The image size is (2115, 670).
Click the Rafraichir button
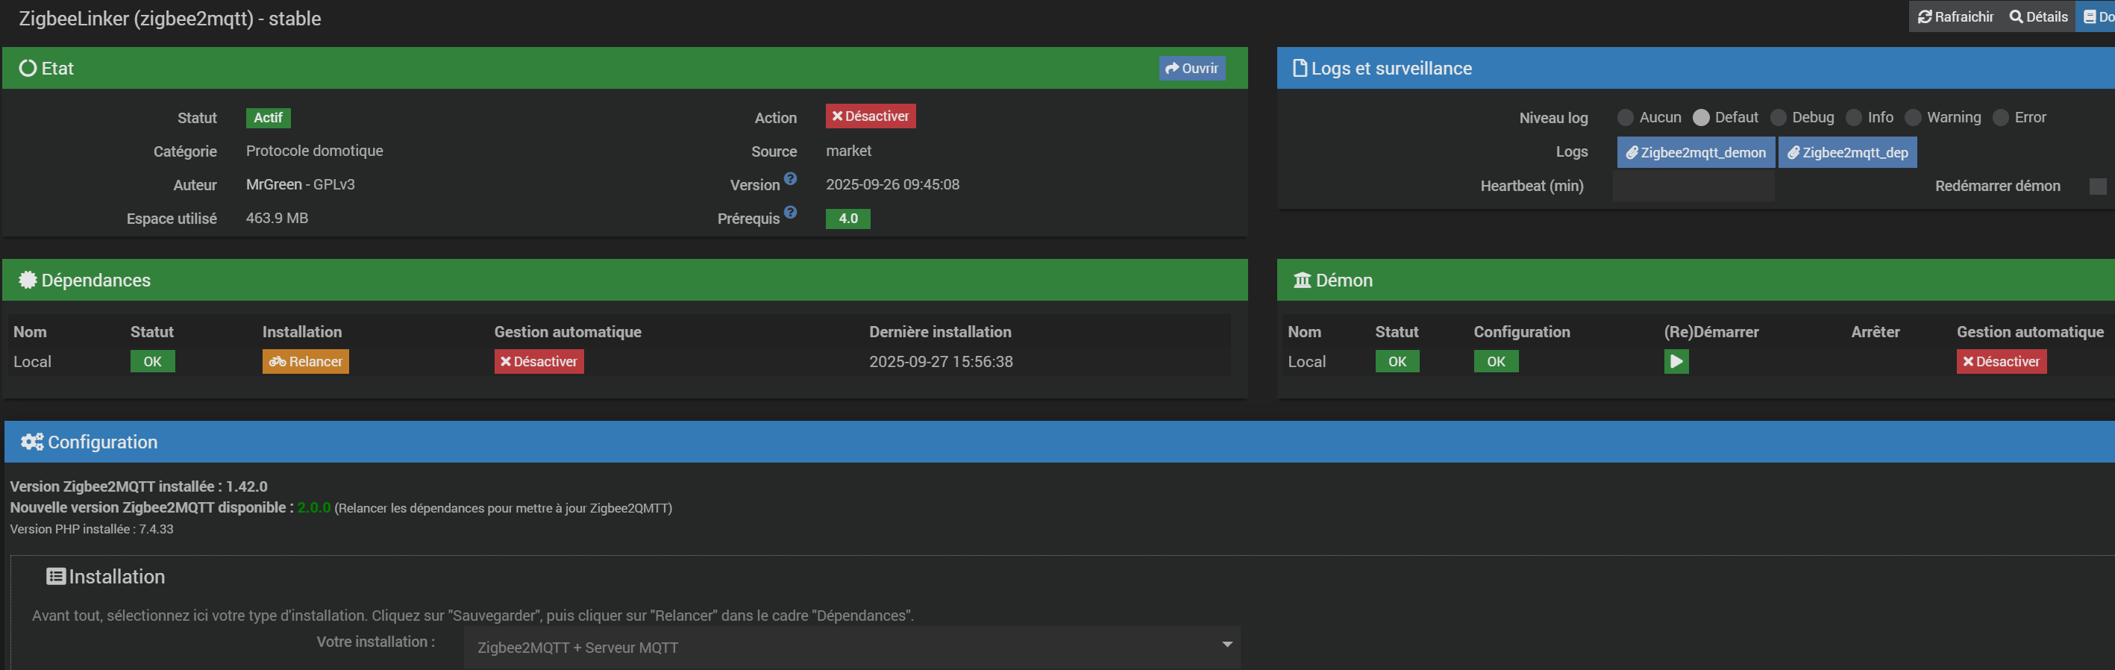coord(1955,16)
